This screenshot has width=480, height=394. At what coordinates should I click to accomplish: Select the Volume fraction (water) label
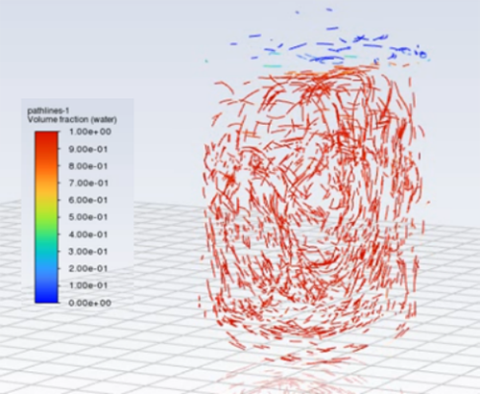(72, 119)
